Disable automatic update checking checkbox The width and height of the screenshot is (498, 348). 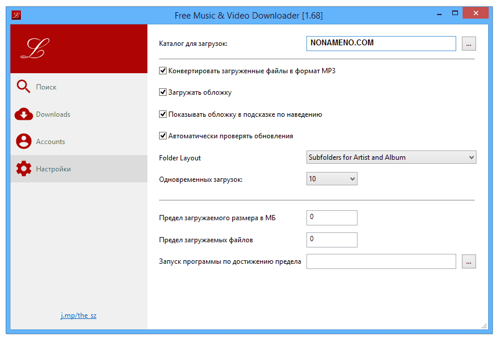coord(163,136)
